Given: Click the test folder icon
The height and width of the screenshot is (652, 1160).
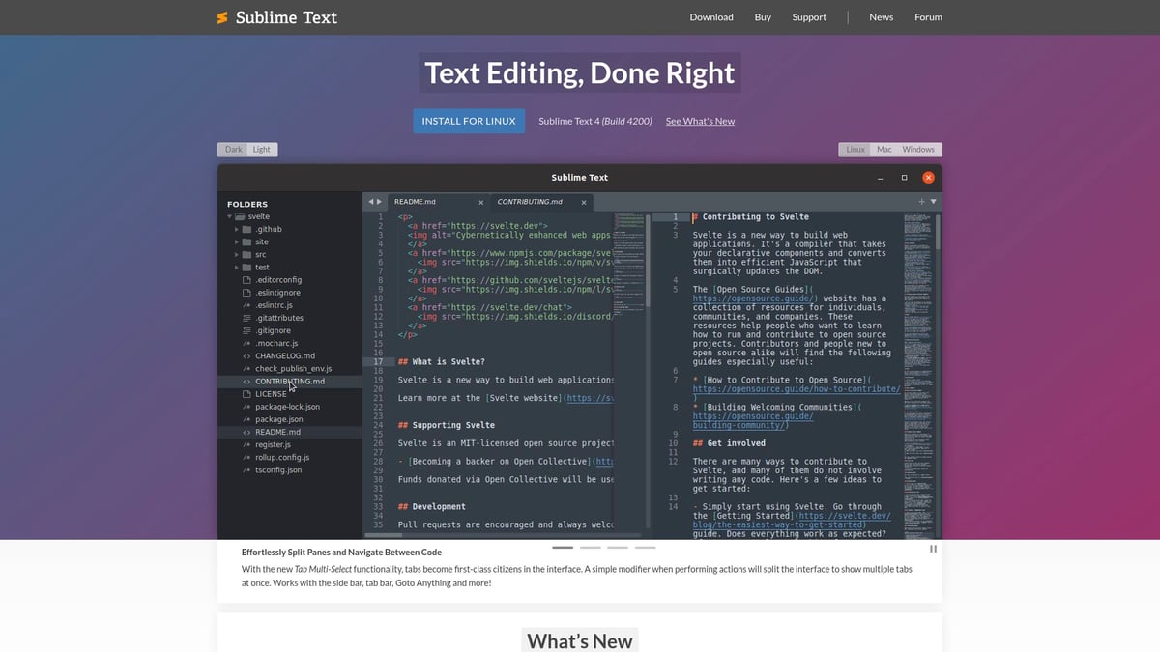Looking at the screenshot, I should tap(247, 268).
